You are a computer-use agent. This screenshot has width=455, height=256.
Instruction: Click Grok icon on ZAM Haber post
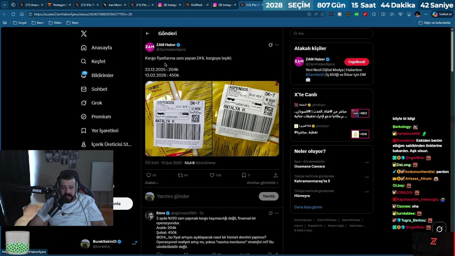point(271,45)
